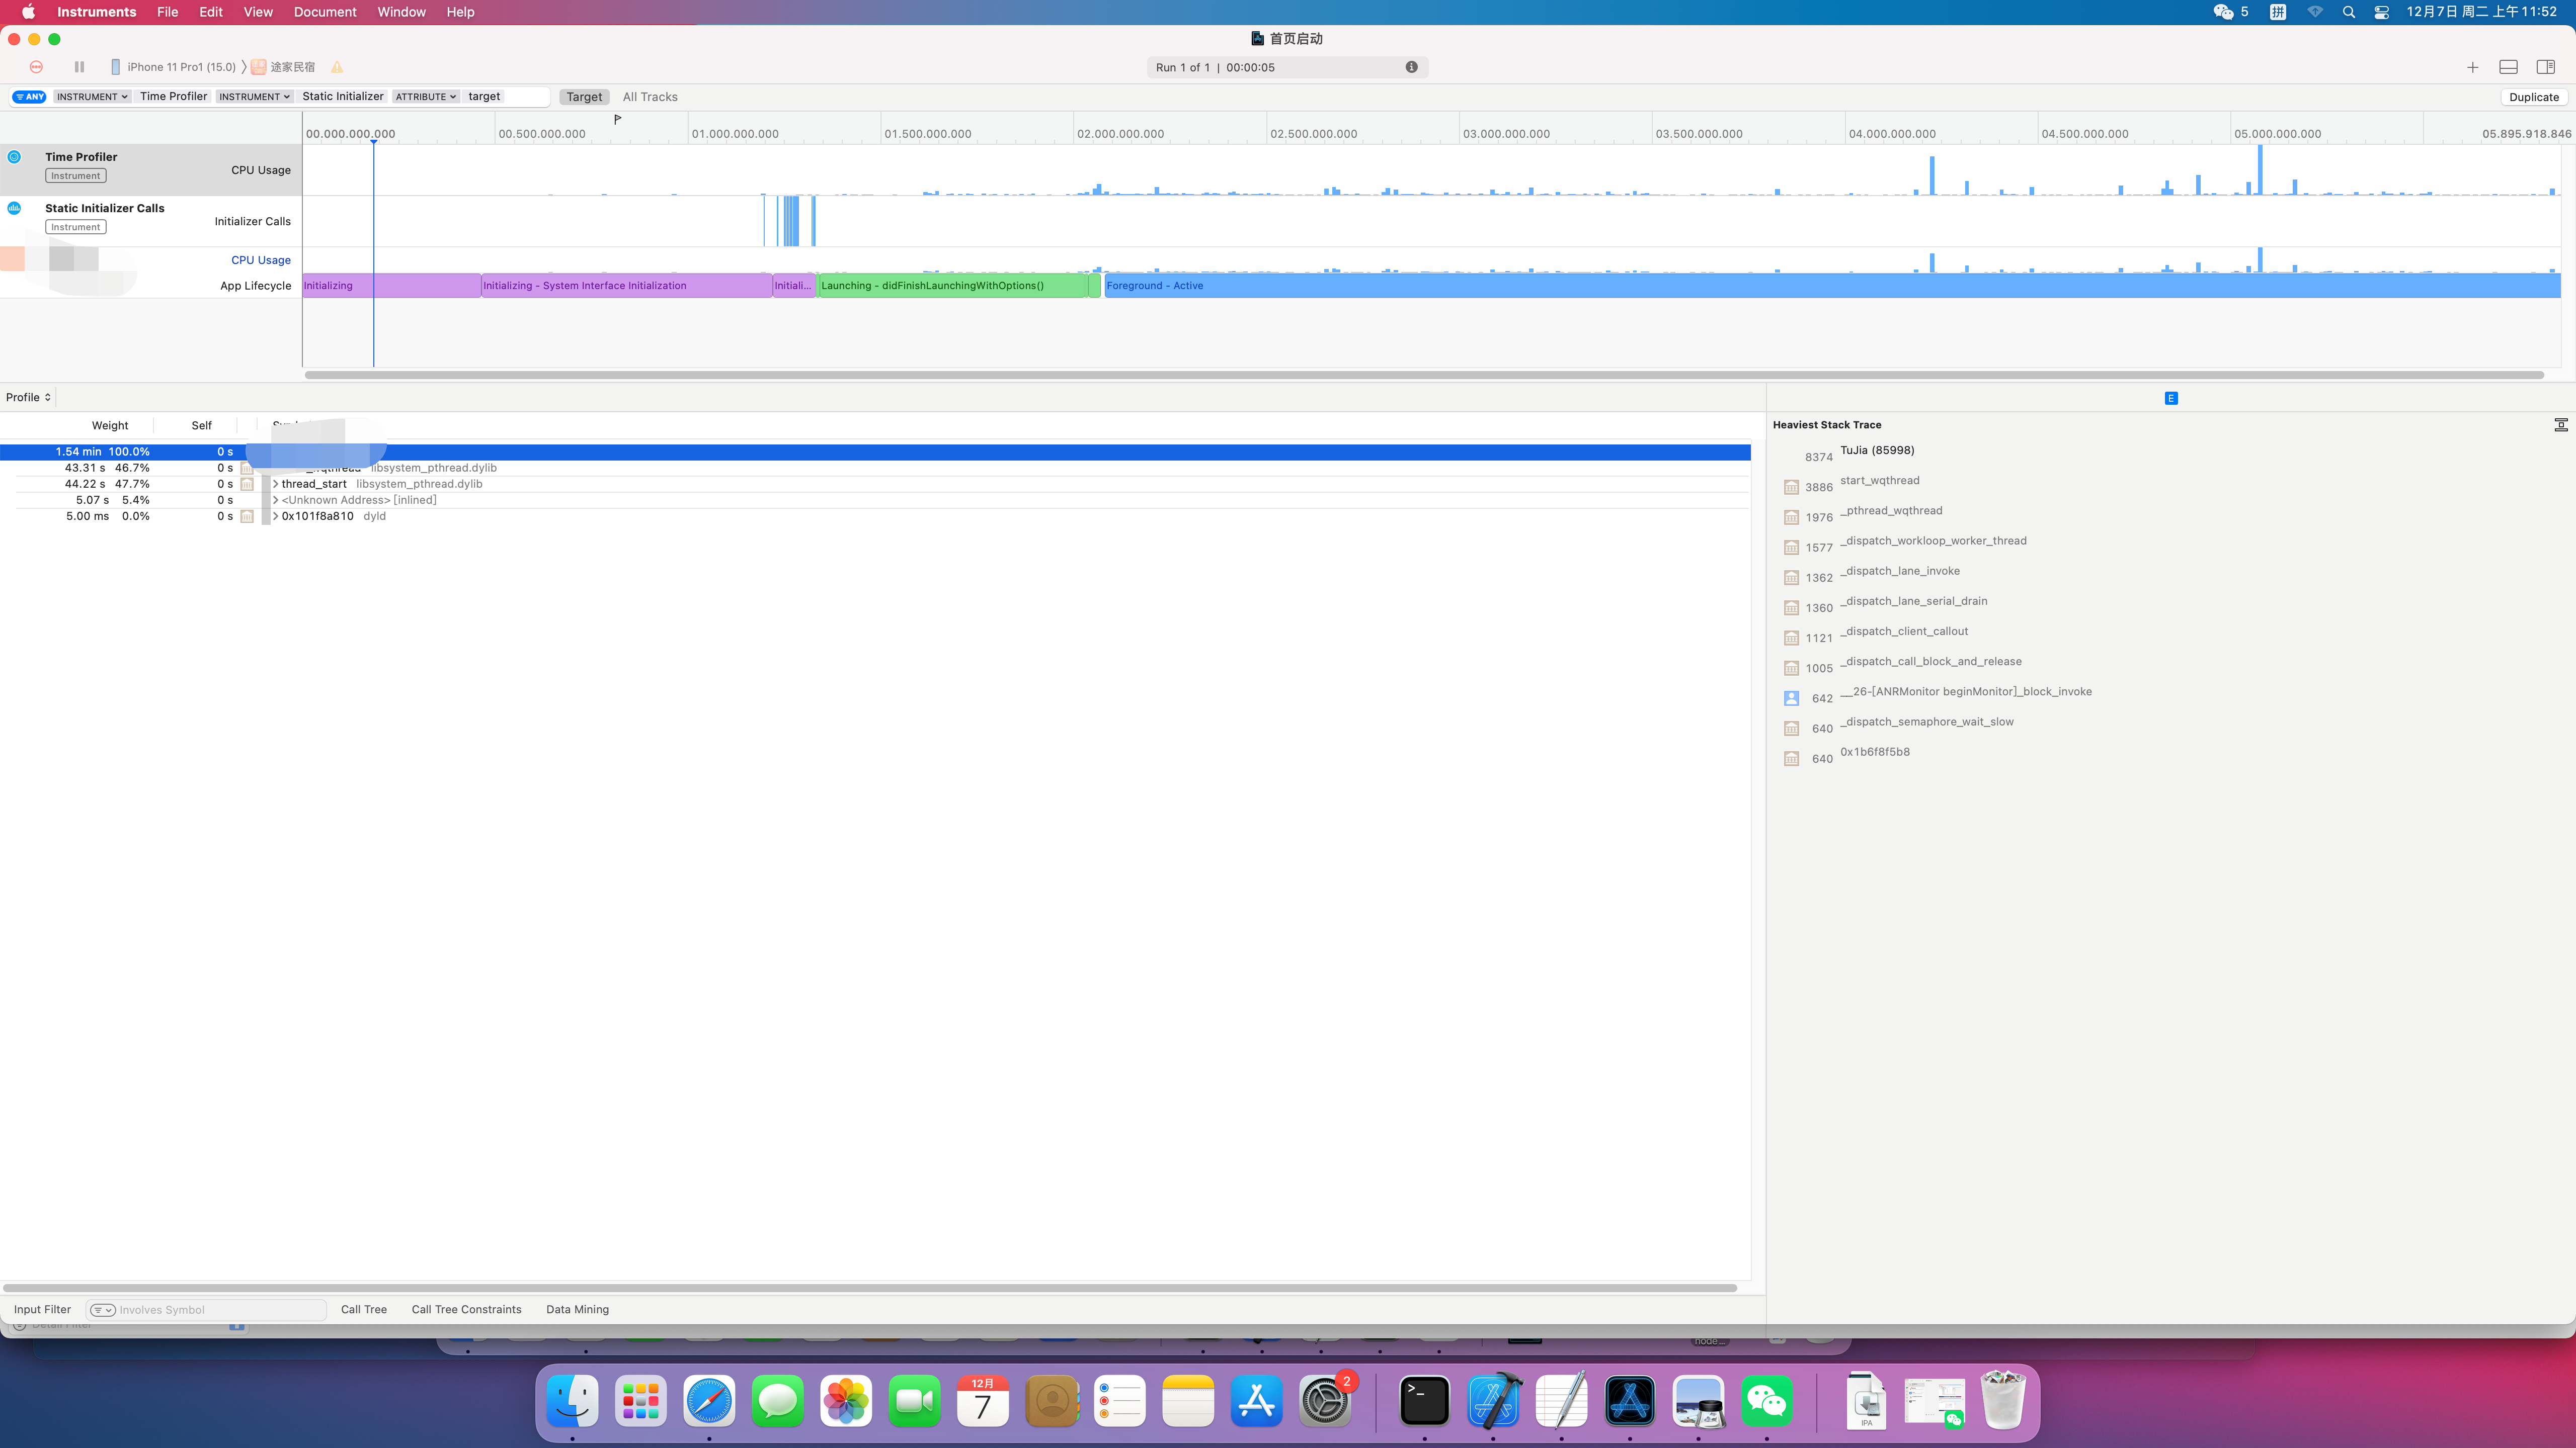Open System Preferences from the Dock
This screenshot has width=2576, height=1448.
pos(1325,1400)
